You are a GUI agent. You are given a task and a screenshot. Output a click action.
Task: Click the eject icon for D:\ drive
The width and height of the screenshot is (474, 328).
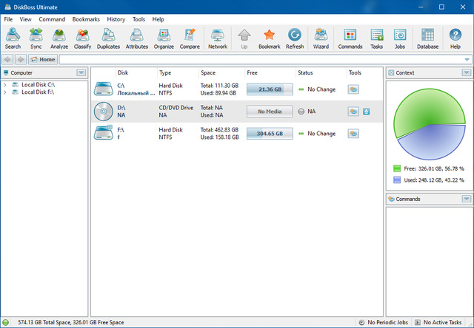coord(366,112)
